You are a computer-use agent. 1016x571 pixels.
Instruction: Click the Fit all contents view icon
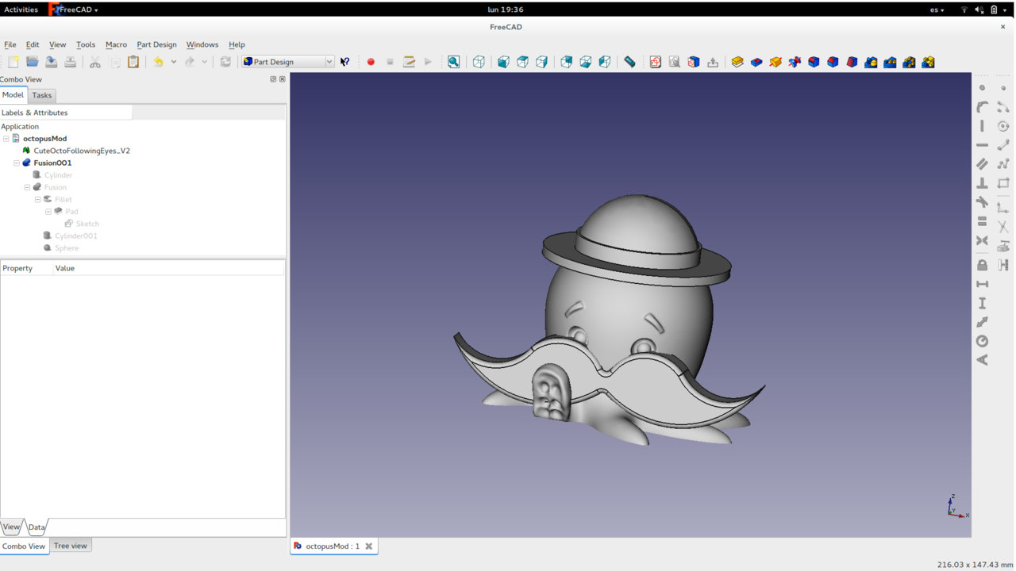coord(453,62)
